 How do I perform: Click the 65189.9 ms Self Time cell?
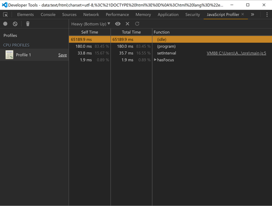(x=90, y=40)
